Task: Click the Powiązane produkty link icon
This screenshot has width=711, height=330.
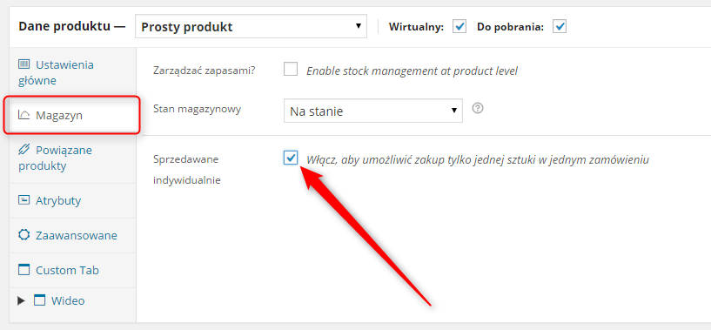Action: point(23,150)
